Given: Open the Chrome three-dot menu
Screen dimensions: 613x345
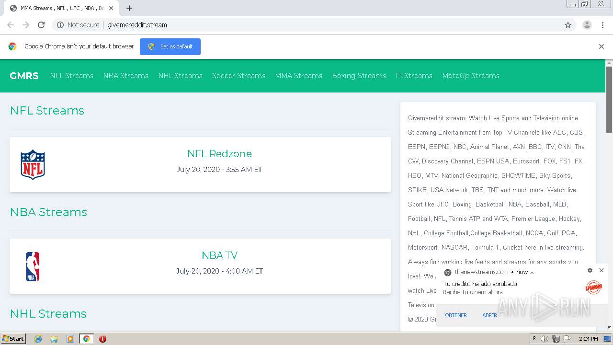Looking at the screenshot, I should [603, 25].
